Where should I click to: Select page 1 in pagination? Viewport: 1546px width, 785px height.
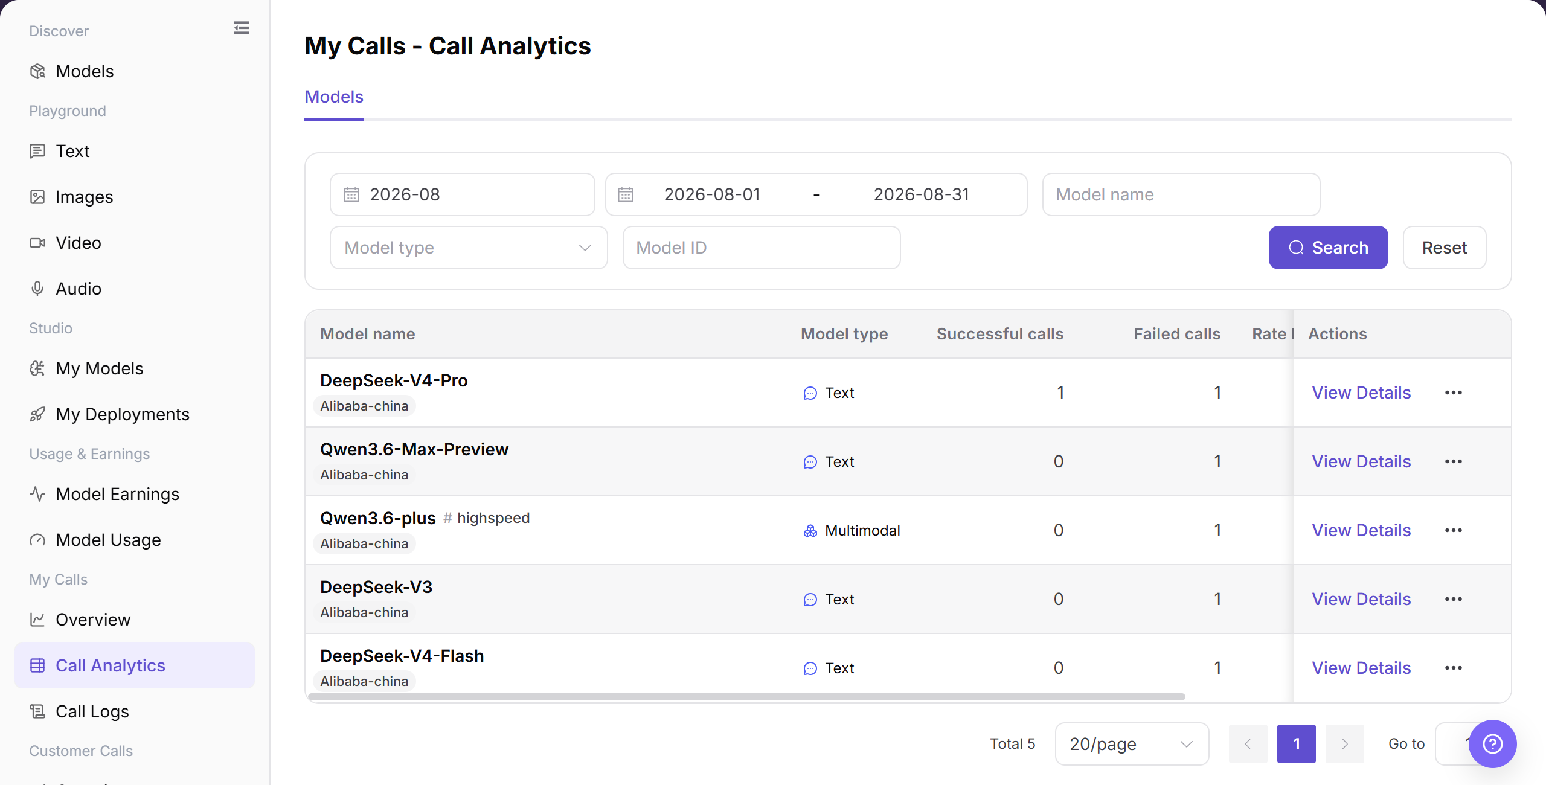1296,744
